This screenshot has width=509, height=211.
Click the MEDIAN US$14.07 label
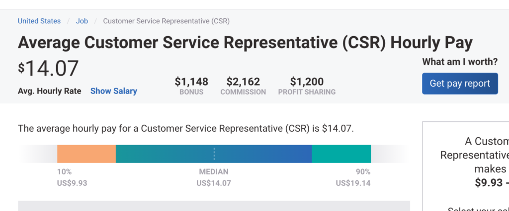214,177
